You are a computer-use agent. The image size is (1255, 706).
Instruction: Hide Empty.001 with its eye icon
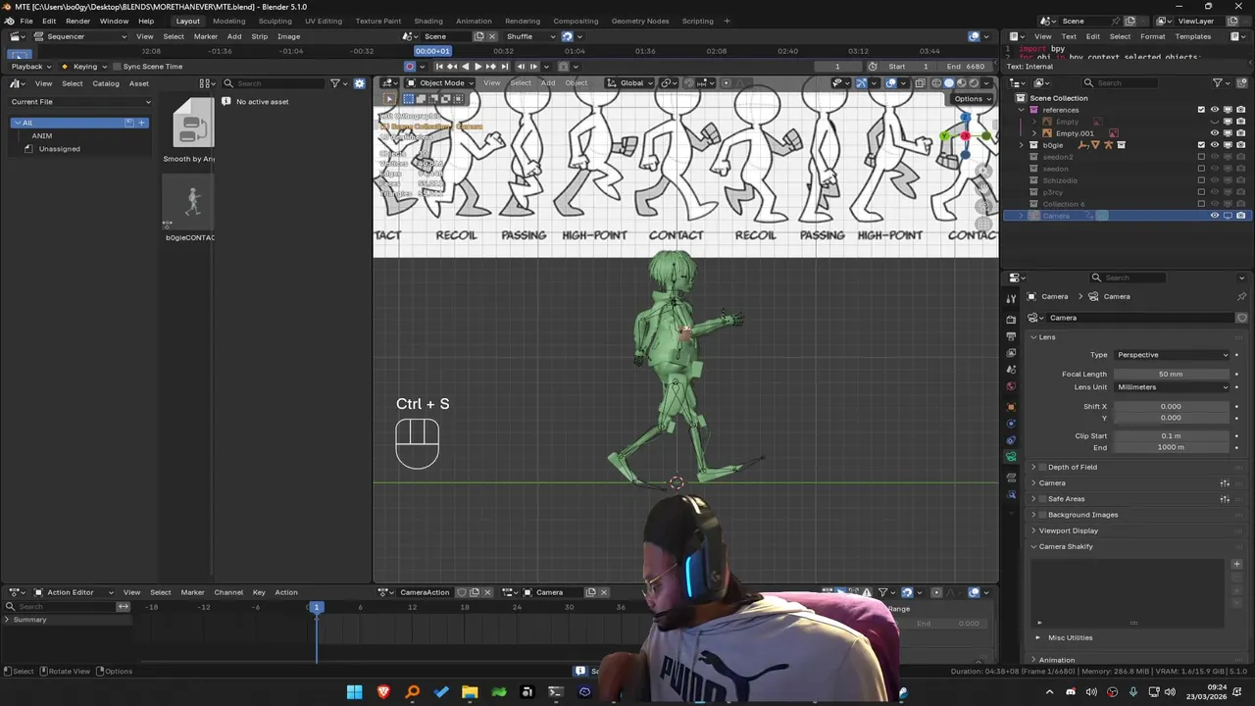click(1215, 133)
